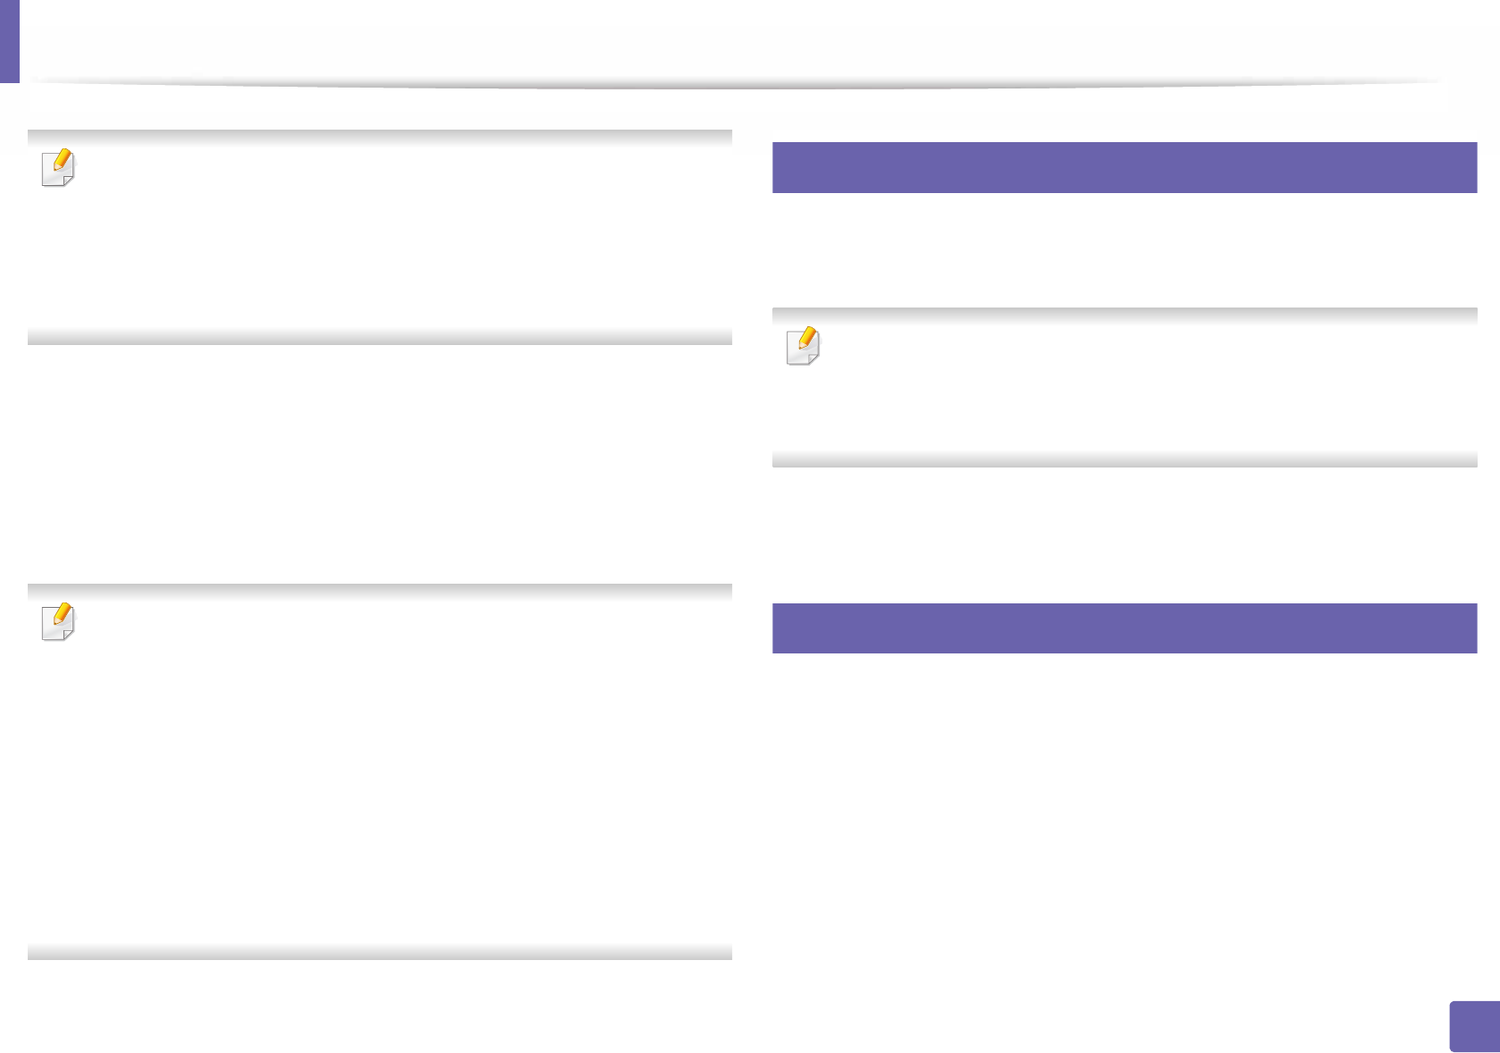Click the note icon in the top-left note box
Screen dimensions: 1500x1053
[x=59, y=167]
